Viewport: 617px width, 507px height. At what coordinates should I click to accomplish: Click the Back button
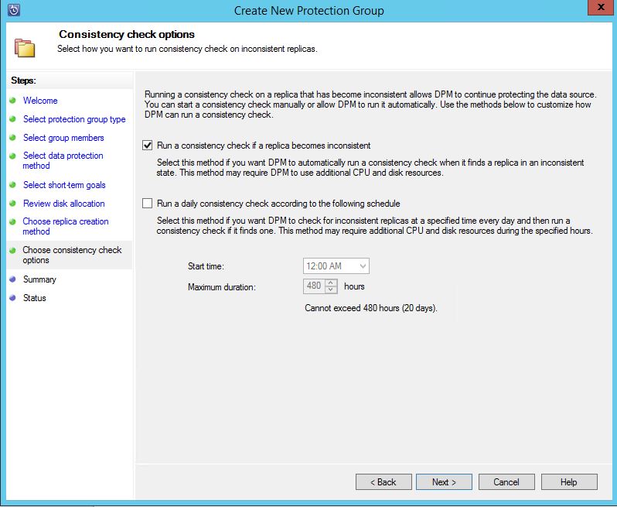coord(383,481)
